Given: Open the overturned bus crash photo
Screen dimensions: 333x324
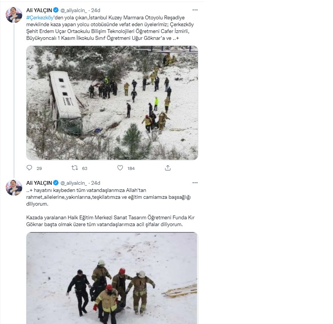Looking at the screenshot, I should [x=112, y=103].
